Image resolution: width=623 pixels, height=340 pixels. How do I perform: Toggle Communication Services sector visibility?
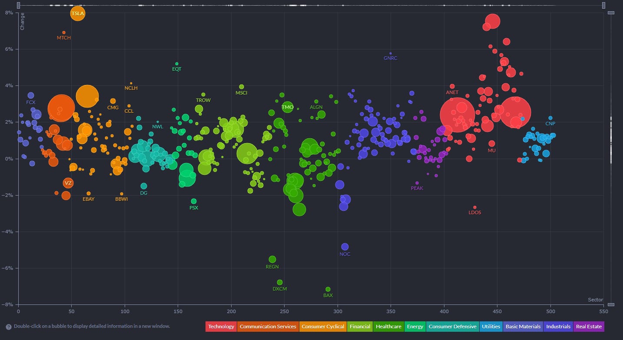[x=268, y=327]
